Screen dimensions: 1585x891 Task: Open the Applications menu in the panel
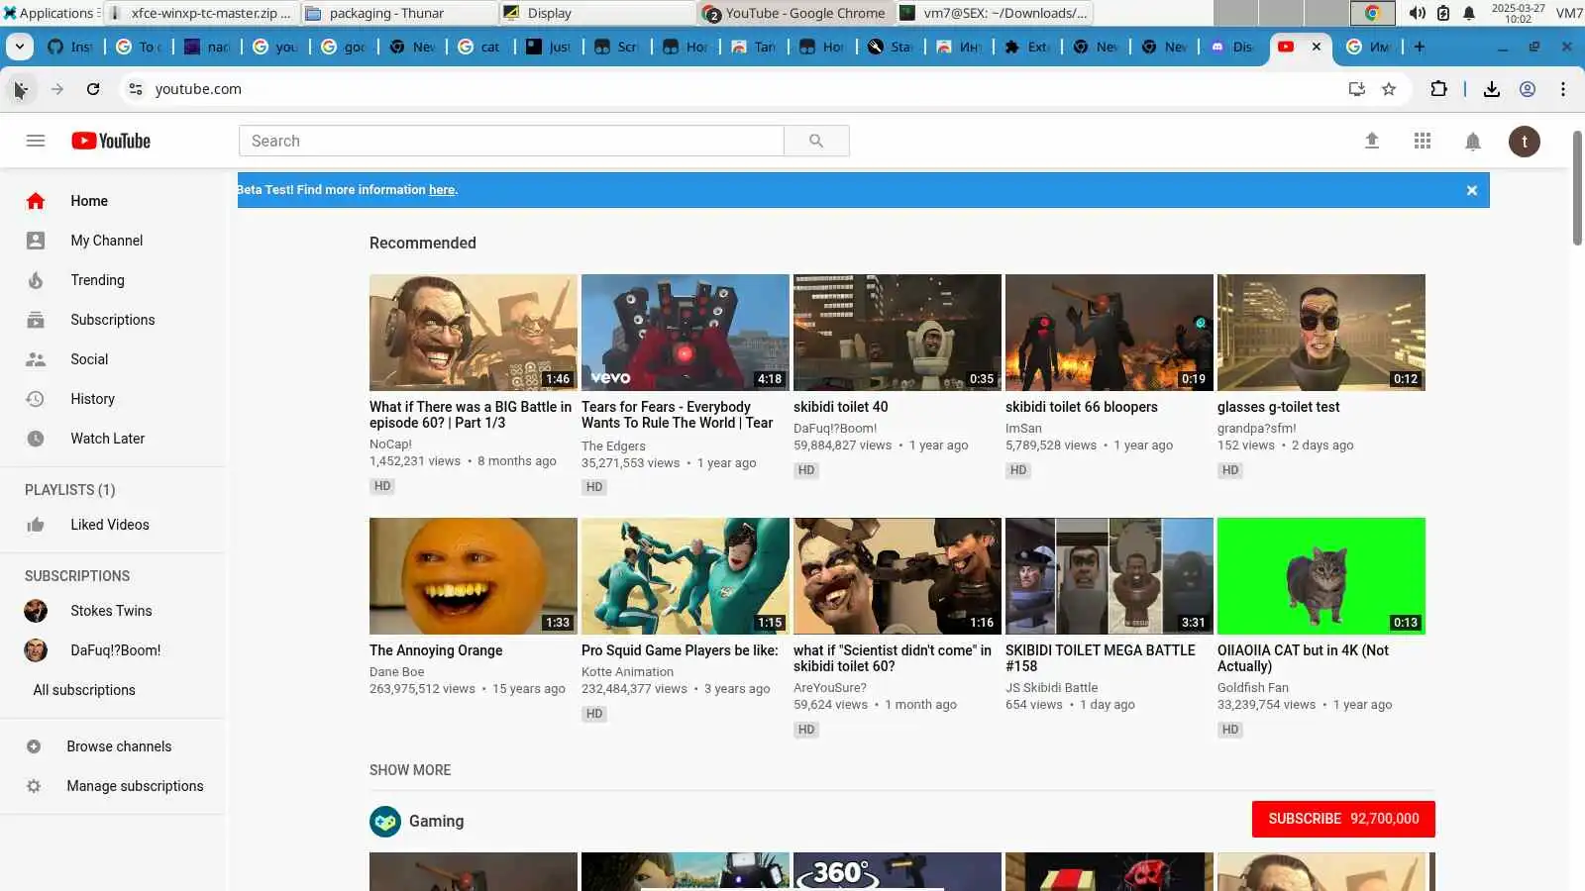pyautogui.click(x=49, y=13)
